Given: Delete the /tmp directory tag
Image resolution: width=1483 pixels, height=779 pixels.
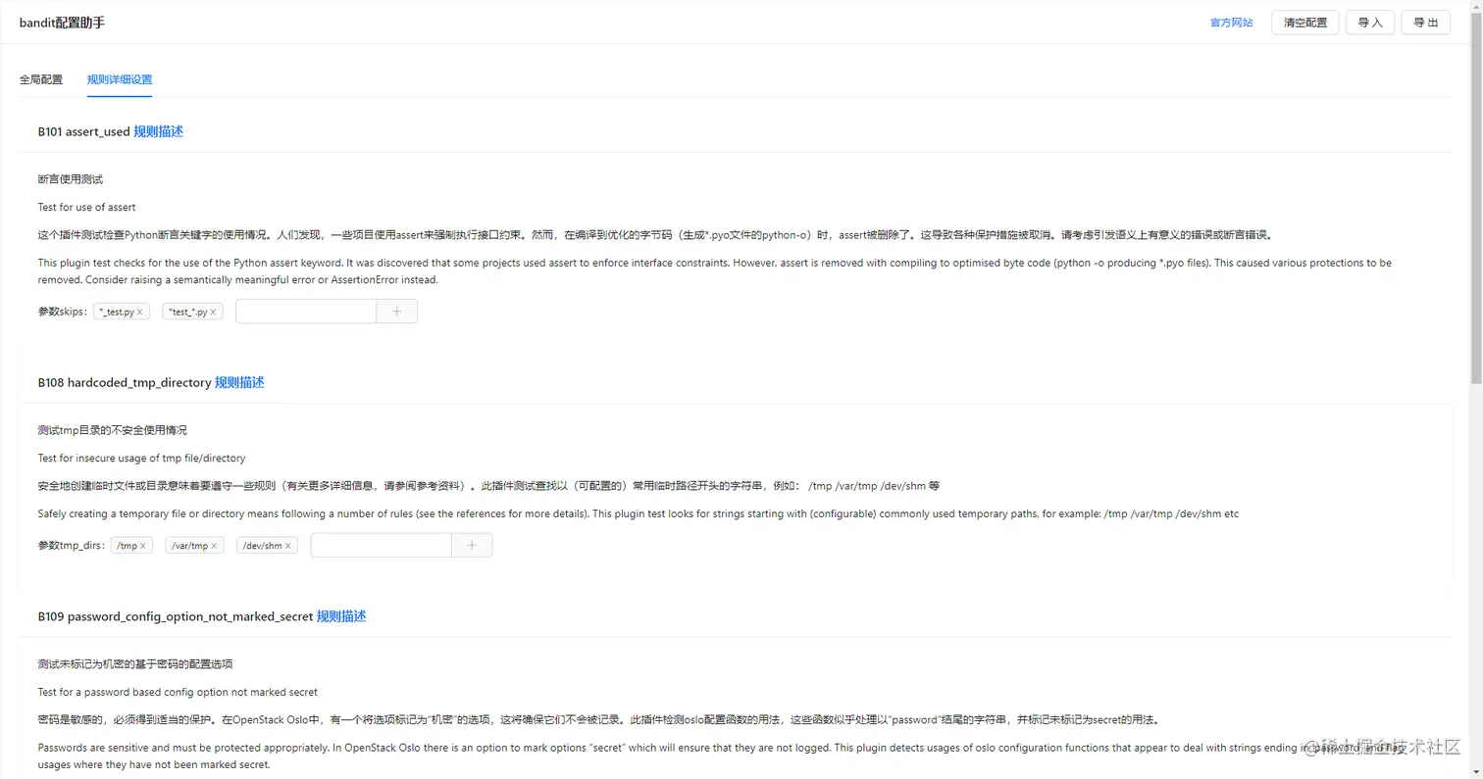Looking at the screenshot, I should click(x=143, y=546).
